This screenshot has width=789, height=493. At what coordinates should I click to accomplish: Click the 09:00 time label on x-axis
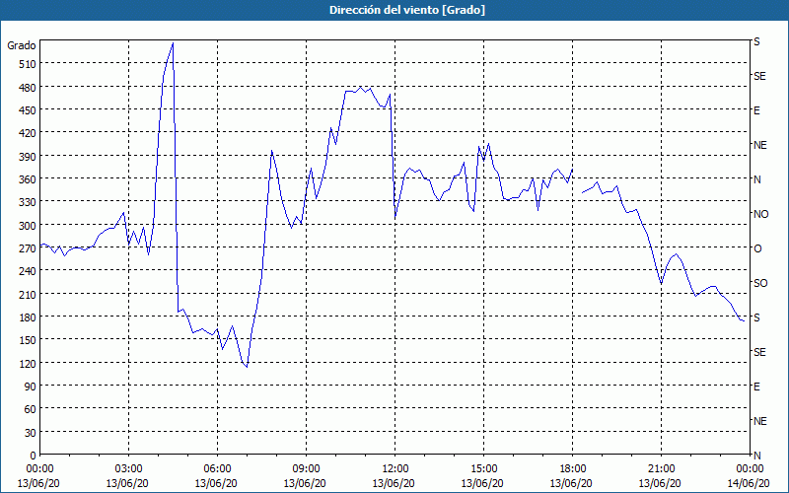tap(306, 469)
